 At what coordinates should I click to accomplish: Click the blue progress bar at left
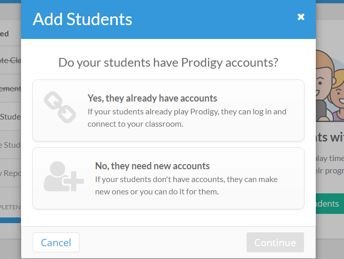pyautogui.click(x=10, y=220)
